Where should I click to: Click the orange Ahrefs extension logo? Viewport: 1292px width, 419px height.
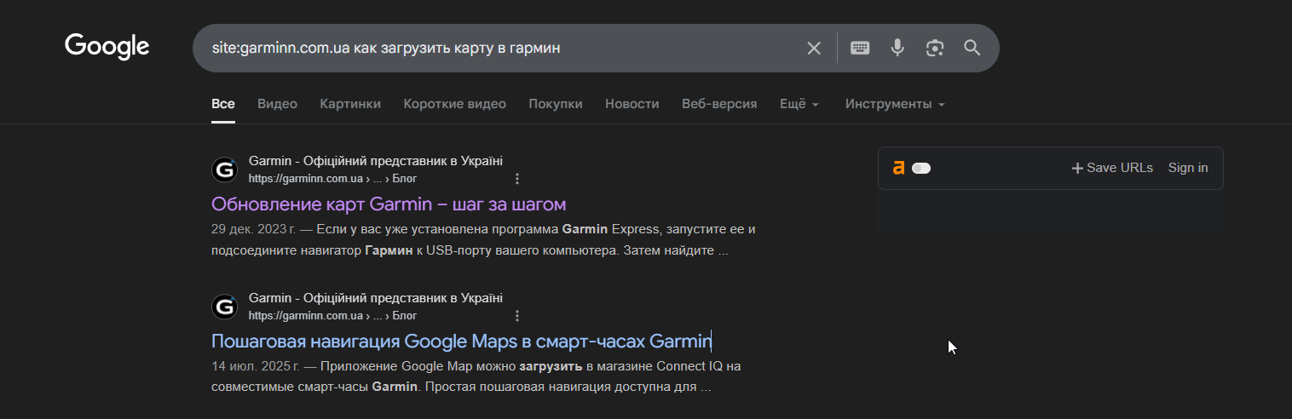[898, 168]
